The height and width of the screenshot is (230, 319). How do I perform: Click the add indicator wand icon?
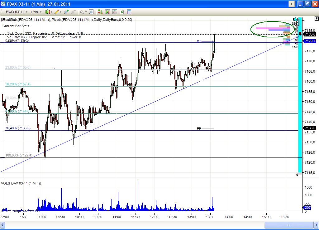tap(66, 12)
